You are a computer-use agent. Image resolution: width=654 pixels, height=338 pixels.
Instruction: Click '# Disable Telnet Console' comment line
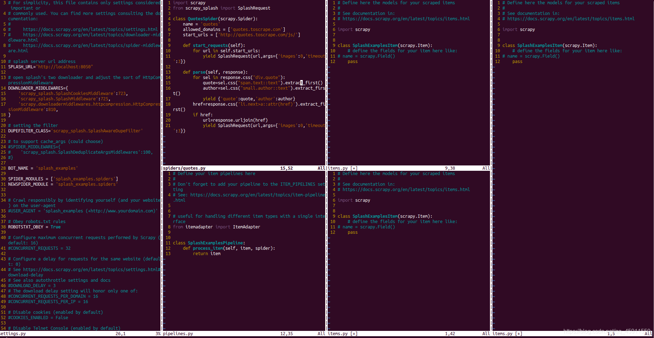point(64,328)
